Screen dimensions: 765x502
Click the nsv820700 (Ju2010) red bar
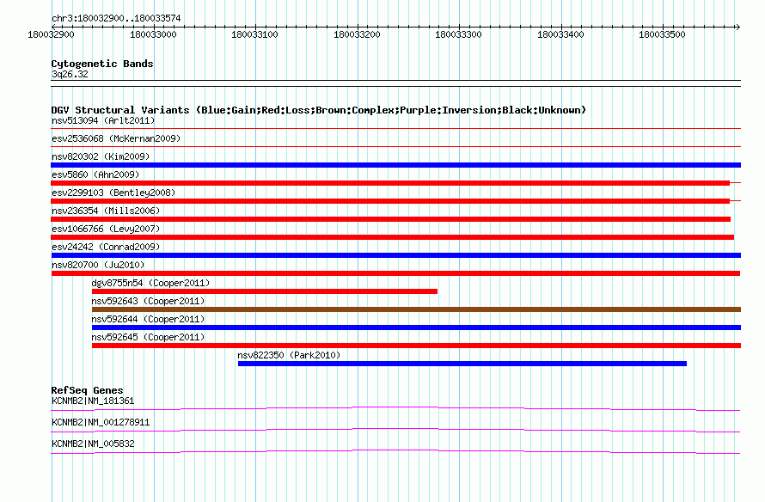395,273
